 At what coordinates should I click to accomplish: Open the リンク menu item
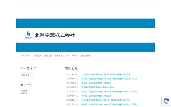tap(75, 56)
